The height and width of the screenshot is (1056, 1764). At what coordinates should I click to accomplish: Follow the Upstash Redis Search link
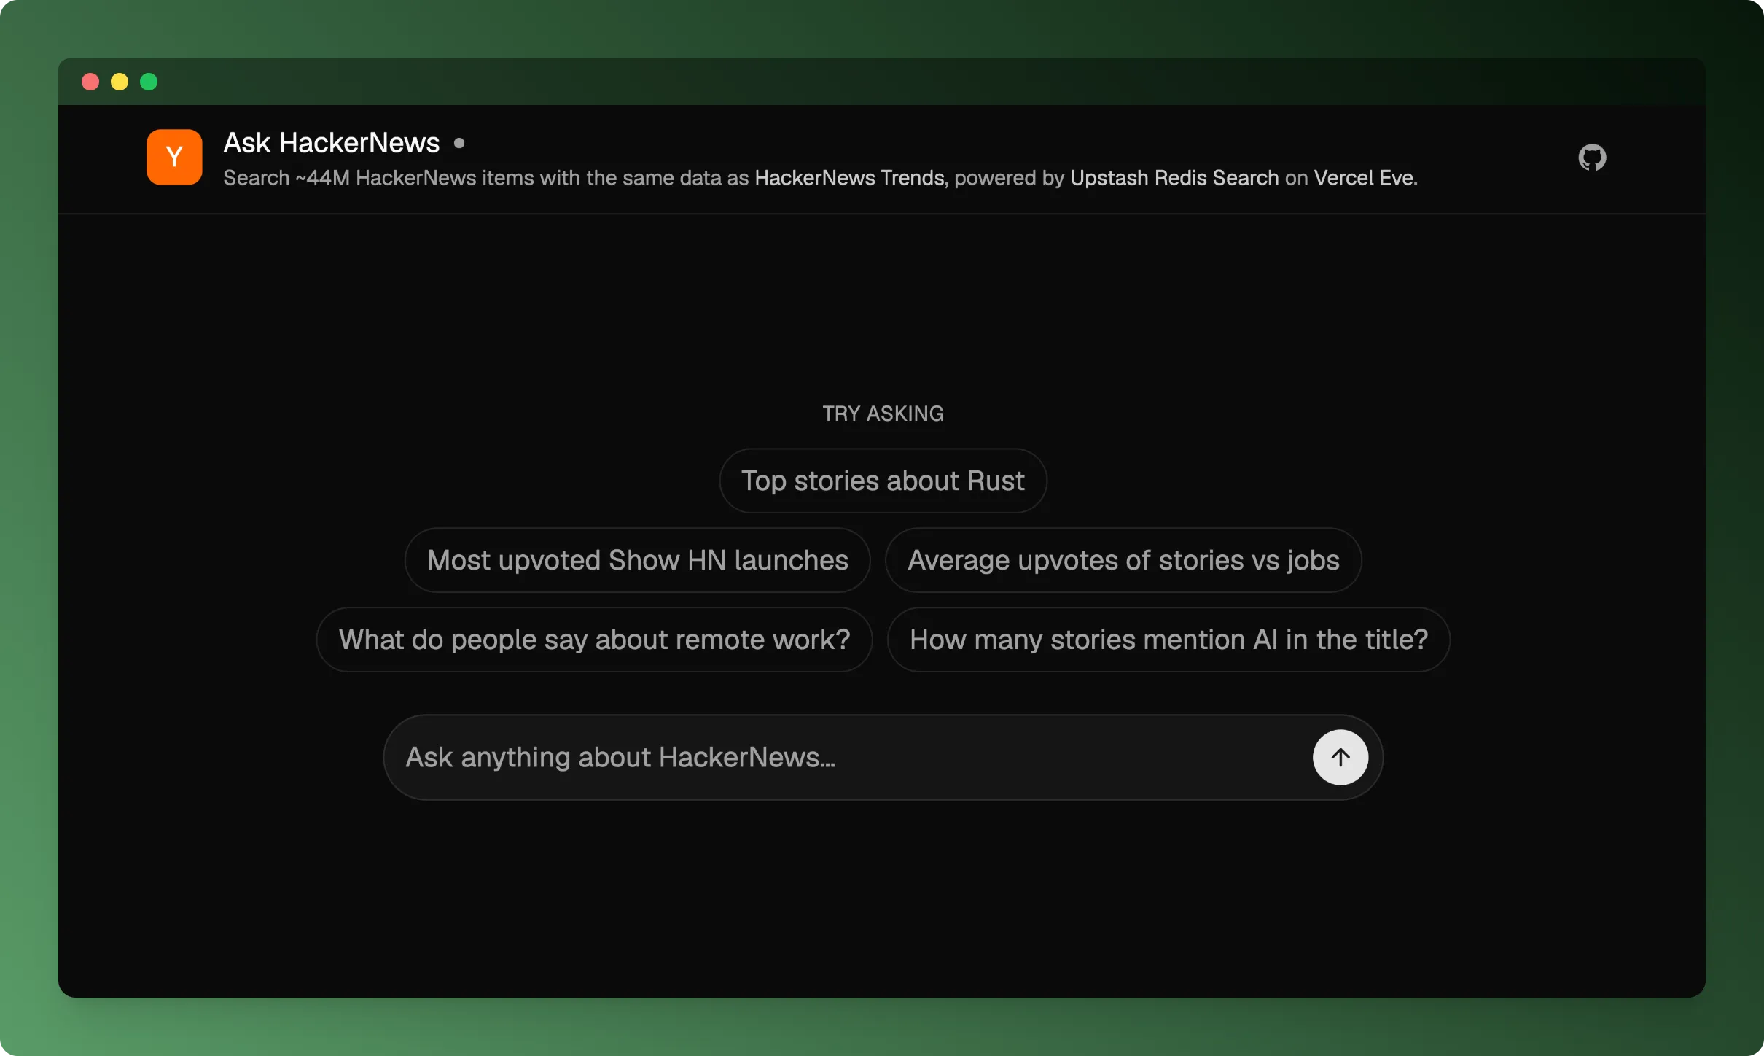1174,178
